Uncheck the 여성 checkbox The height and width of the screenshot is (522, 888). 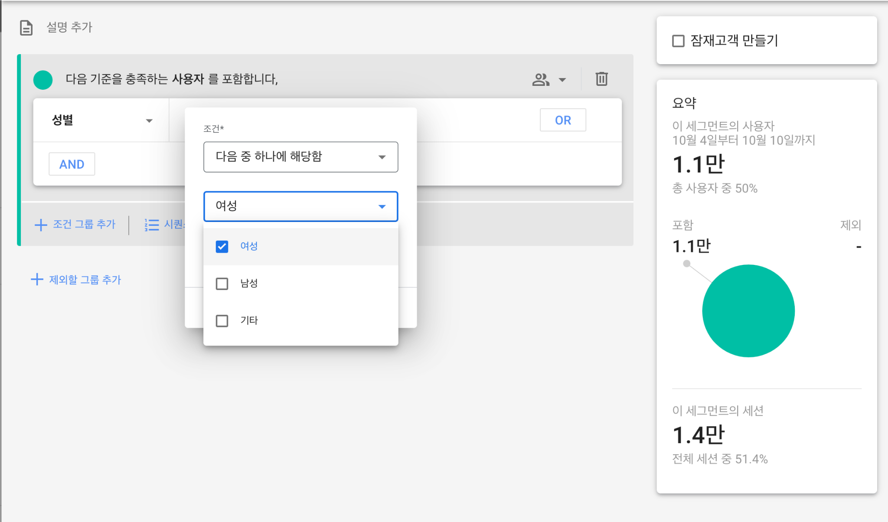coord(222,246)
